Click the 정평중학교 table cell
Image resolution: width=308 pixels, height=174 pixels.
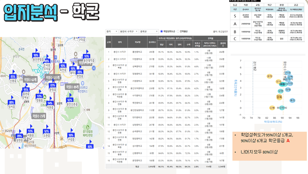pyautogui.click(x=137, y=74)
